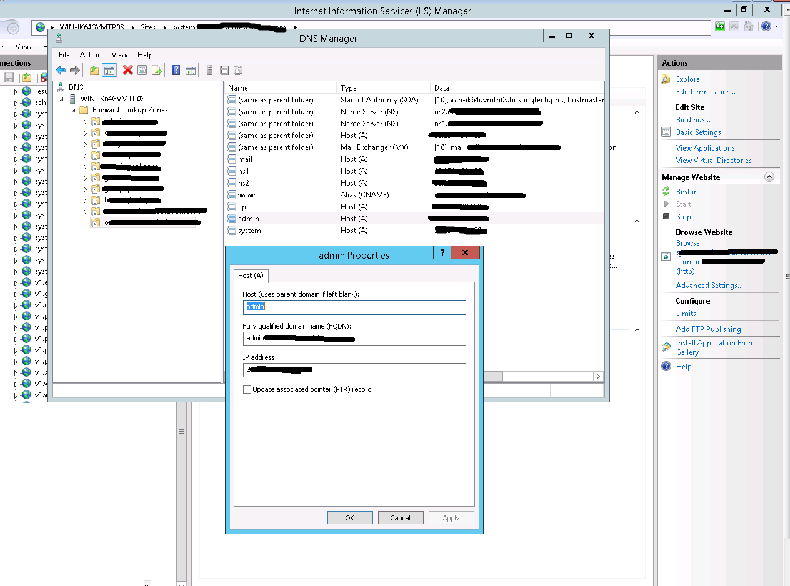
Task: Collapse the Manage Website section chevron
Action: click(x=769, y=177)
